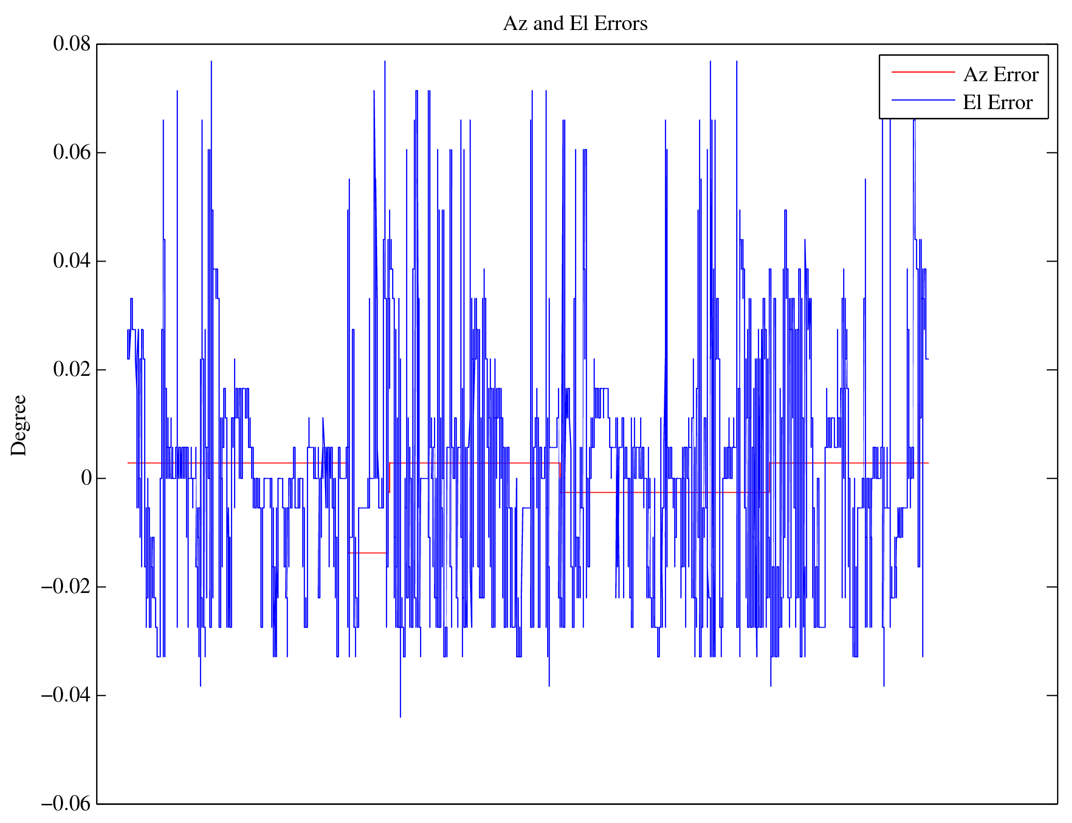Click the 'Degree' y-axis label
This screenshot has width=1072, height=823.
[19, 425]
